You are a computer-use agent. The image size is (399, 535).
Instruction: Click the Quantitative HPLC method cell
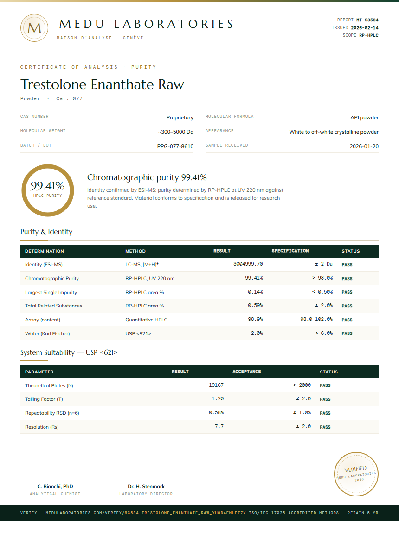click(146, 320)
